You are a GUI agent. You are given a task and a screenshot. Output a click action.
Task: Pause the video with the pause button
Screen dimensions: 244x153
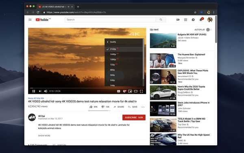[x=34, y=91]
